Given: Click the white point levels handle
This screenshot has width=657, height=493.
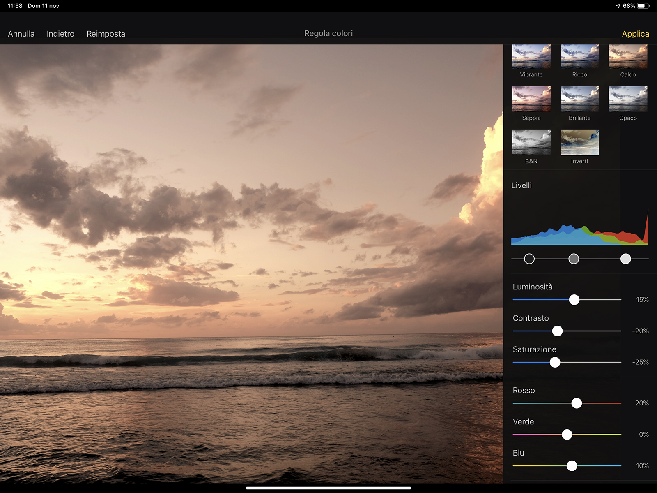Looking at the screenshot, I should point(625,259).
